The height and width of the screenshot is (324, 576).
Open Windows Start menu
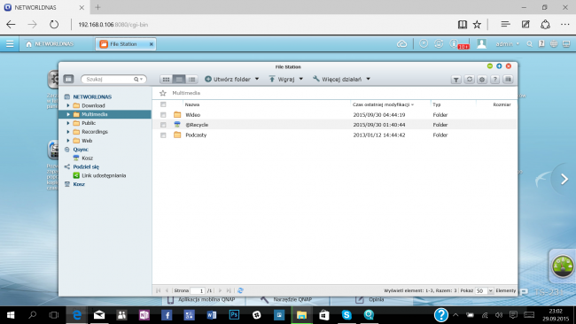11,315
